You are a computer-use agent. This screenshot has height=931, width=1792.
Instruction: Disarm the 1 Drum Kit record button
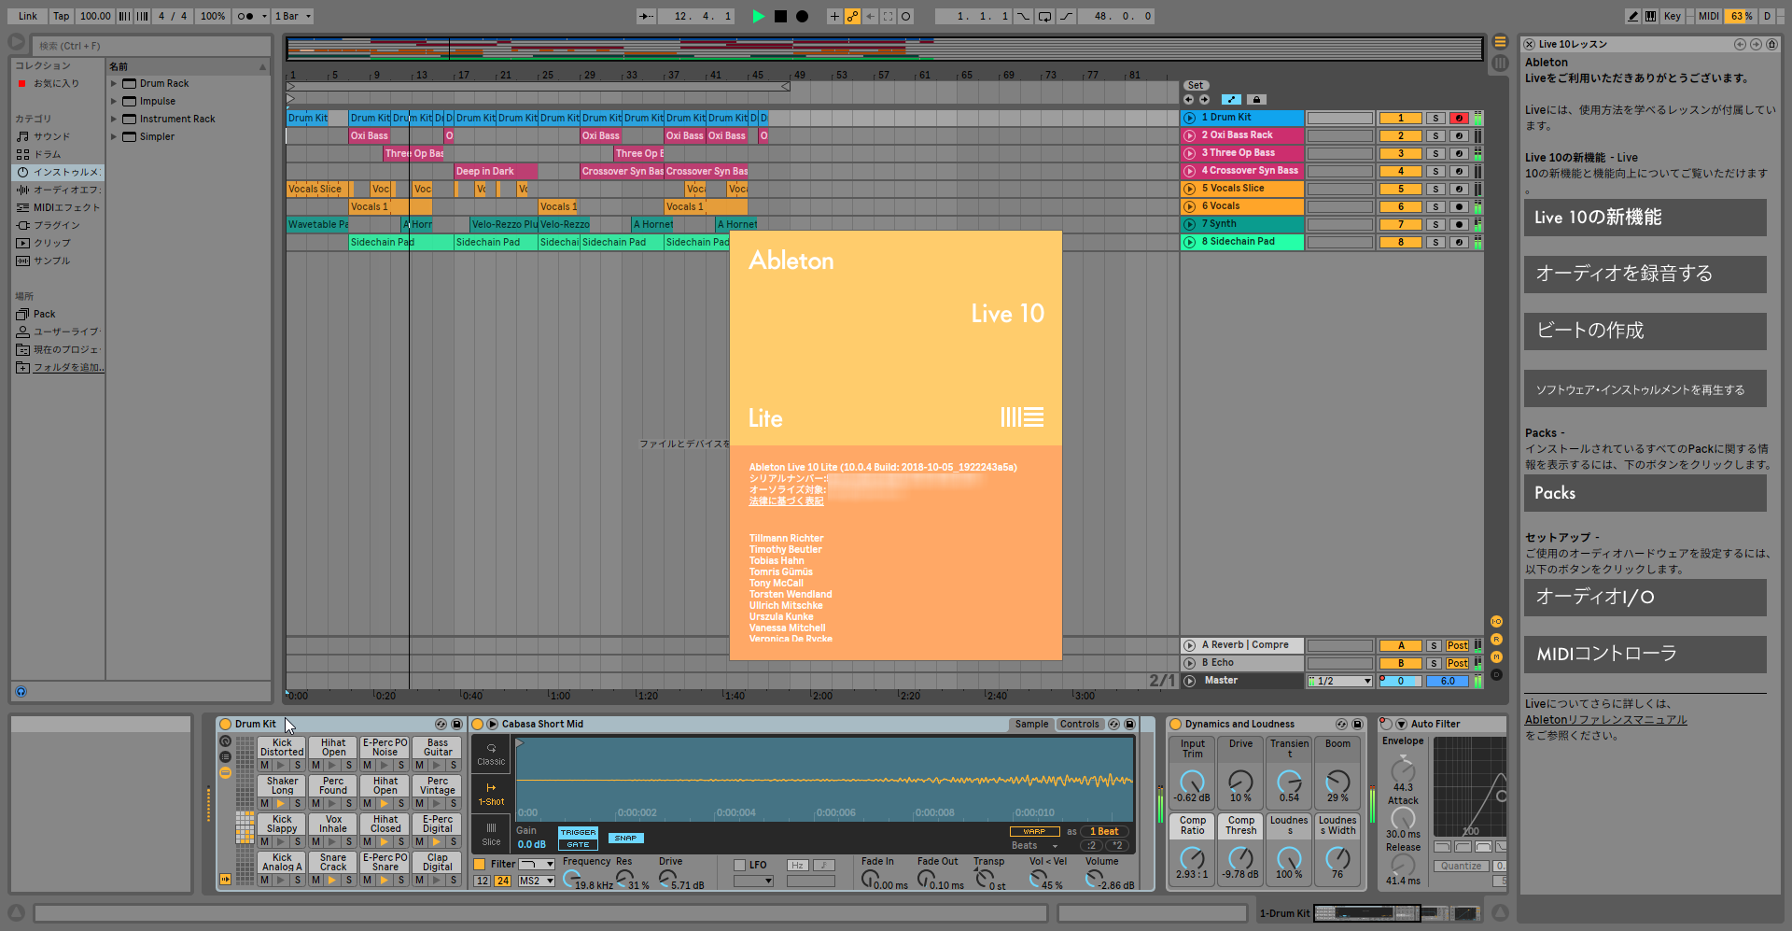click(1459, 118)
